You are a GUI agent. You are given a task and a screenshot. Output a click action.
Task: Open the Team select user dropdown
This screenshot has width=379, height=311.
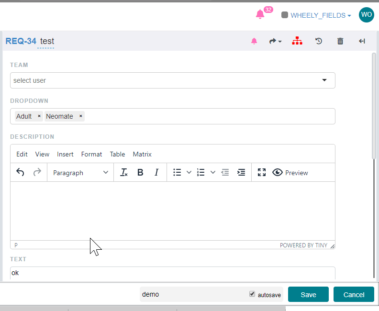pyautogui.click(x=173, y=80)
